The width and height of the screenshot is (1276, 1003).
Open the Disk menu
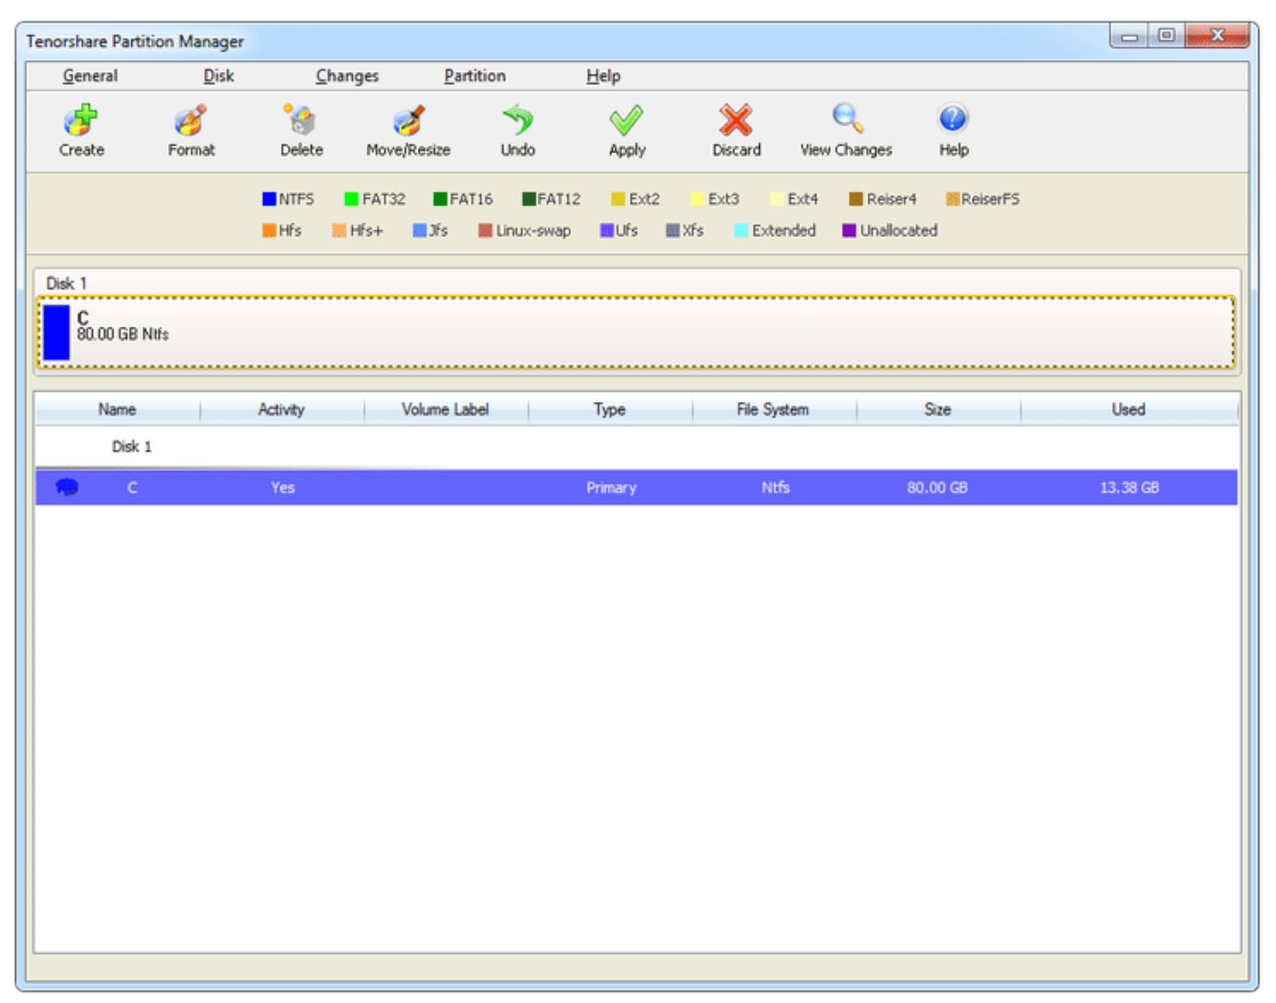218,76
